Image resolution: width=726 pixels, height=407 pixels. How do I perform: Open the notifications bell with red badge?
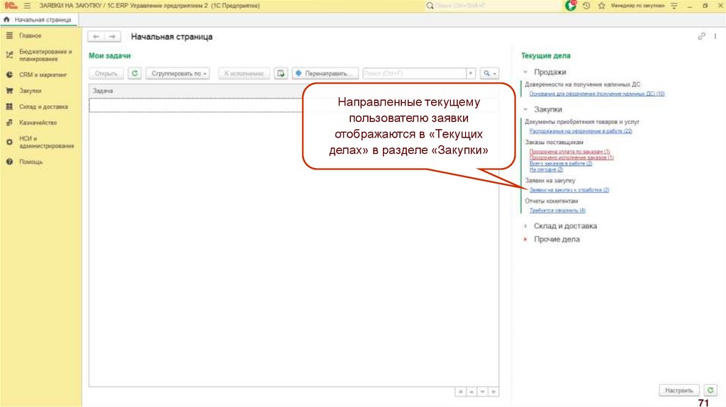coord(571,6)
